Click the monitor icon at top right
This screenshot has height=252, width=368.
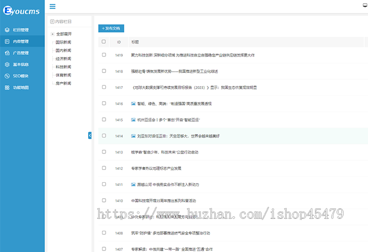pos(365,6)
